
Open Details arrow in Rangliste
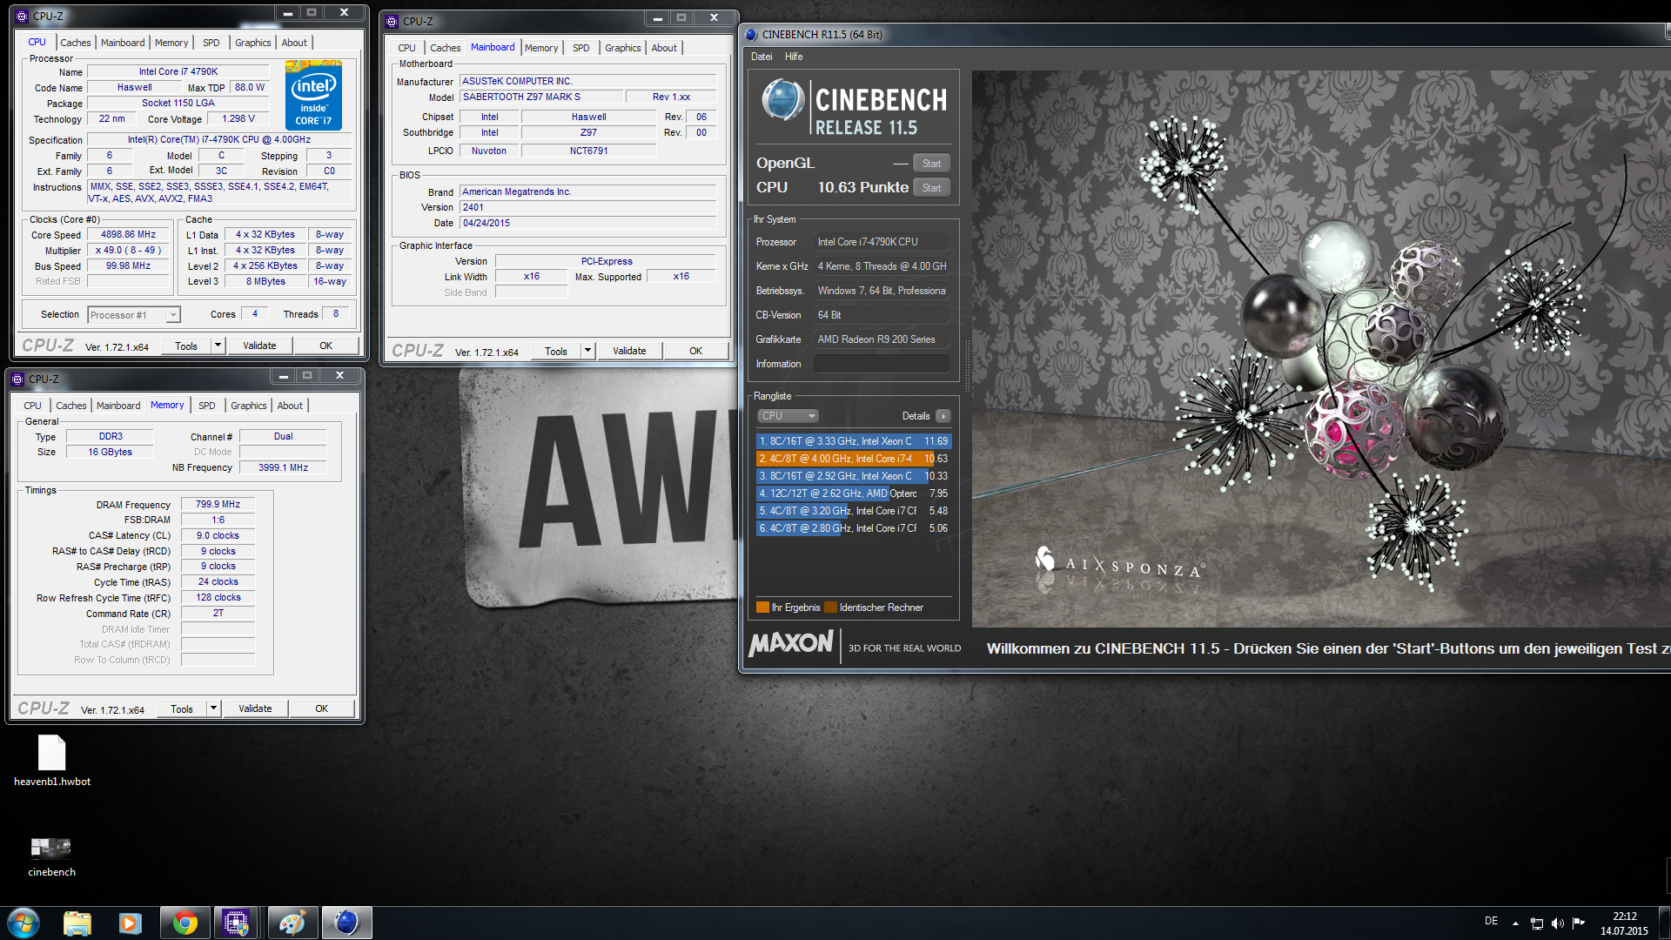(x=943, y=416)
